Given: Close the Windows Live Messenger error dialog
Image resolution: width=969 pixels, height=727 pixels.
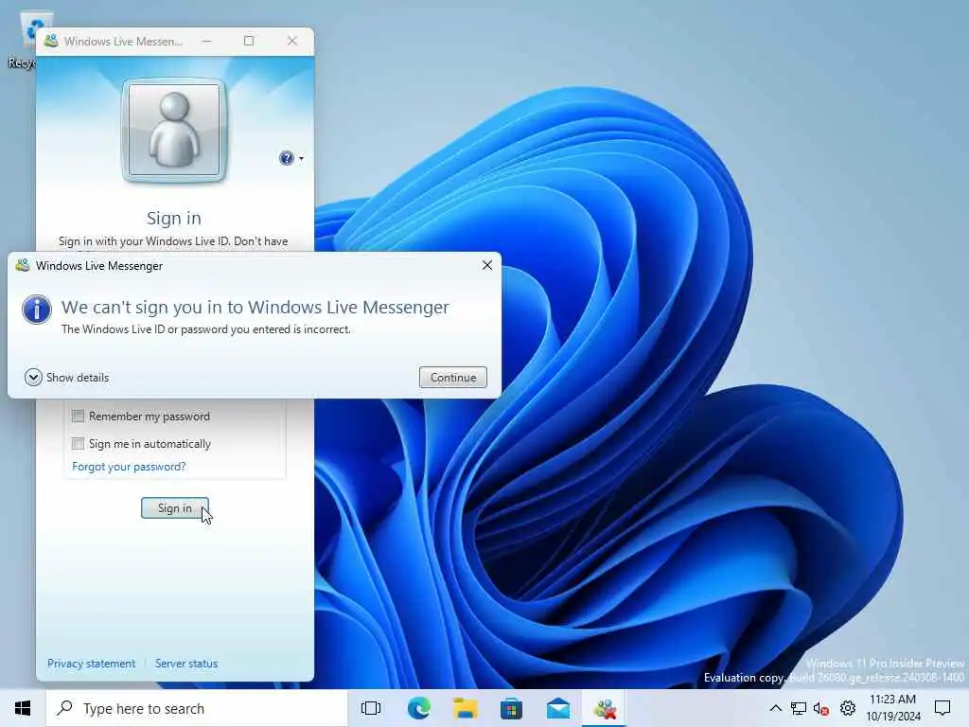Looking at the screenshot, I should (487, 265).
